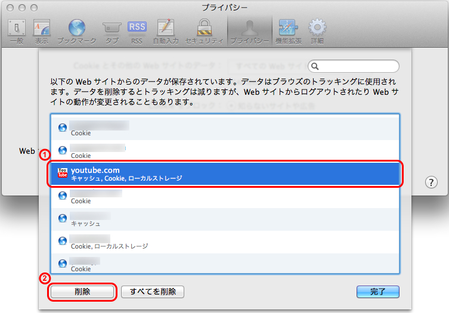449x313 pixels.
Task: Click the すべてを削除 (Remove All) button
Action: coord(153,292)
